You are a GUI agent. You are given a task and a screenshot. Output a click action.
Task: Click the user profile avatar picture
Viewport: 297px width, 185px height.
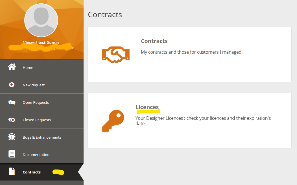click(x=41, y=20)
